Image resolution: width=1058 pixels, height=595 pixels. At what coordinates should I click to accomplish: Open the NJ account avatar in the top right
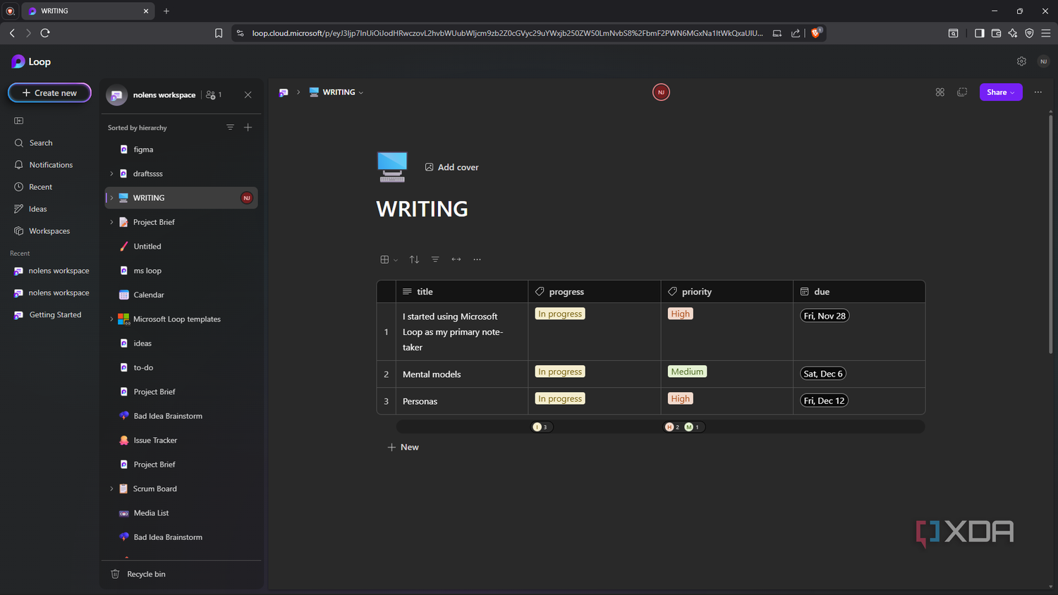pos(1044,61)
